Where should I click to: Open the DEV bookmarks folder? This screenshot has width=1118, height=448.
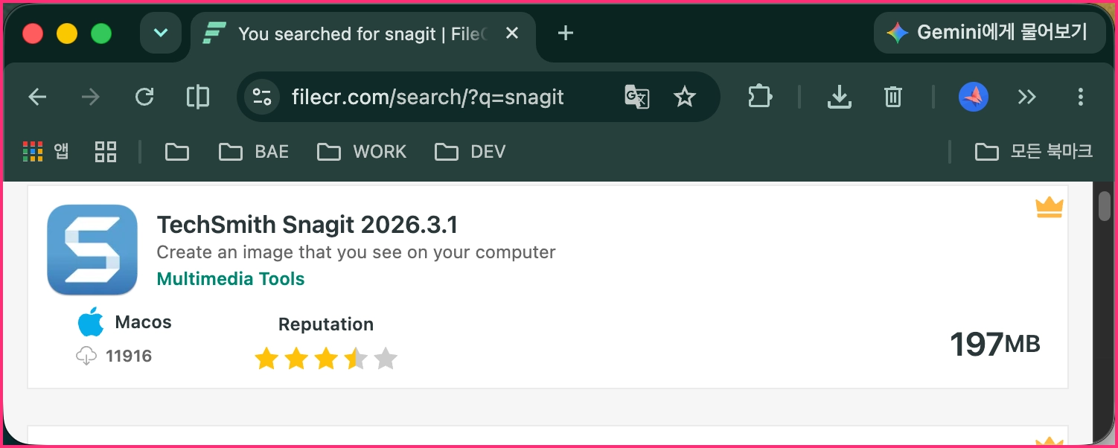(470, 152)
